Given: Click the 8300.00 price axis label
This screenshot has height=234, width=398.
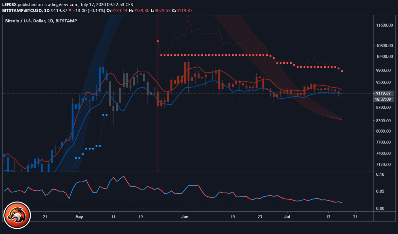Looking at the screenshot, I should point(384,121).
